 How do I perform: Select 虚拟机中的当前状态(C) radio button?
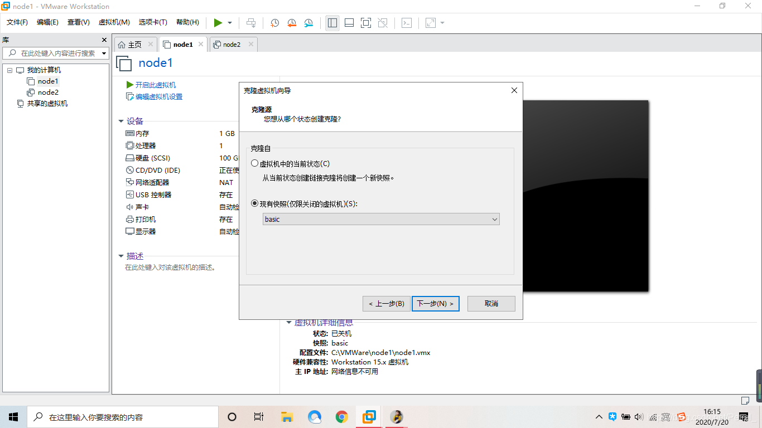coord(255,164)
